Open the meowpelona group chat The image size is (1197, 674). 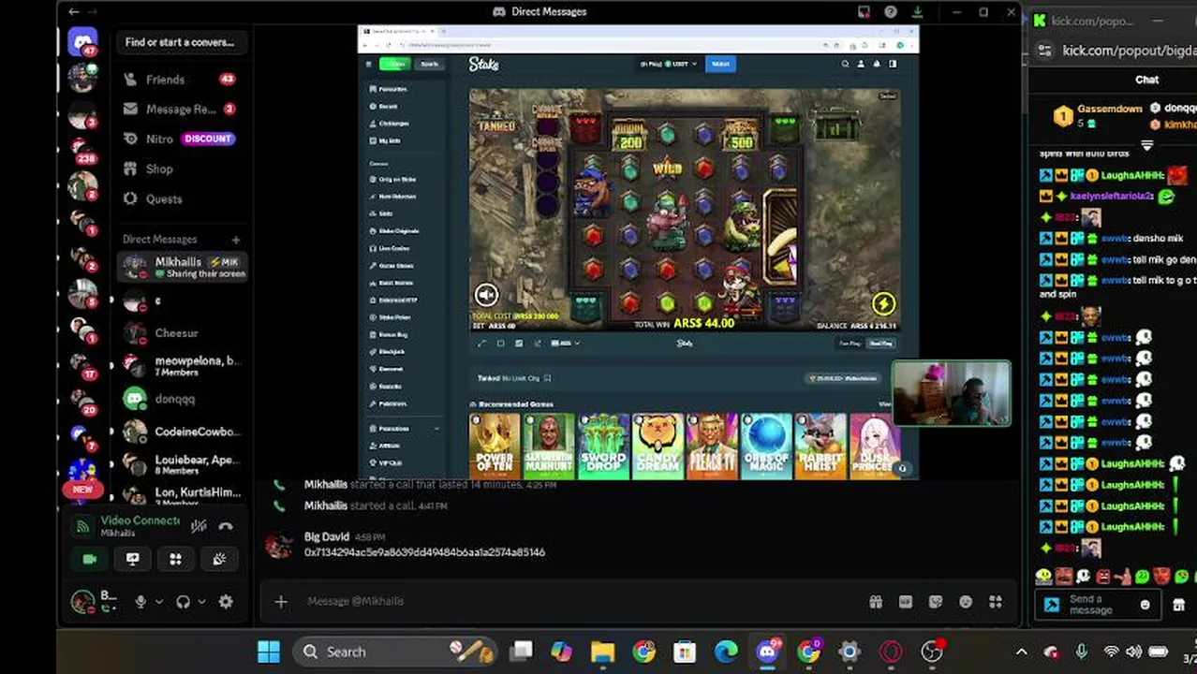click(x=183, y=365)
